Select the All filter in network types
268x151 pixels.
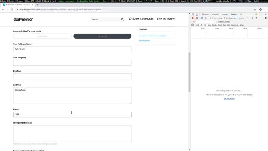coord(193,25)
